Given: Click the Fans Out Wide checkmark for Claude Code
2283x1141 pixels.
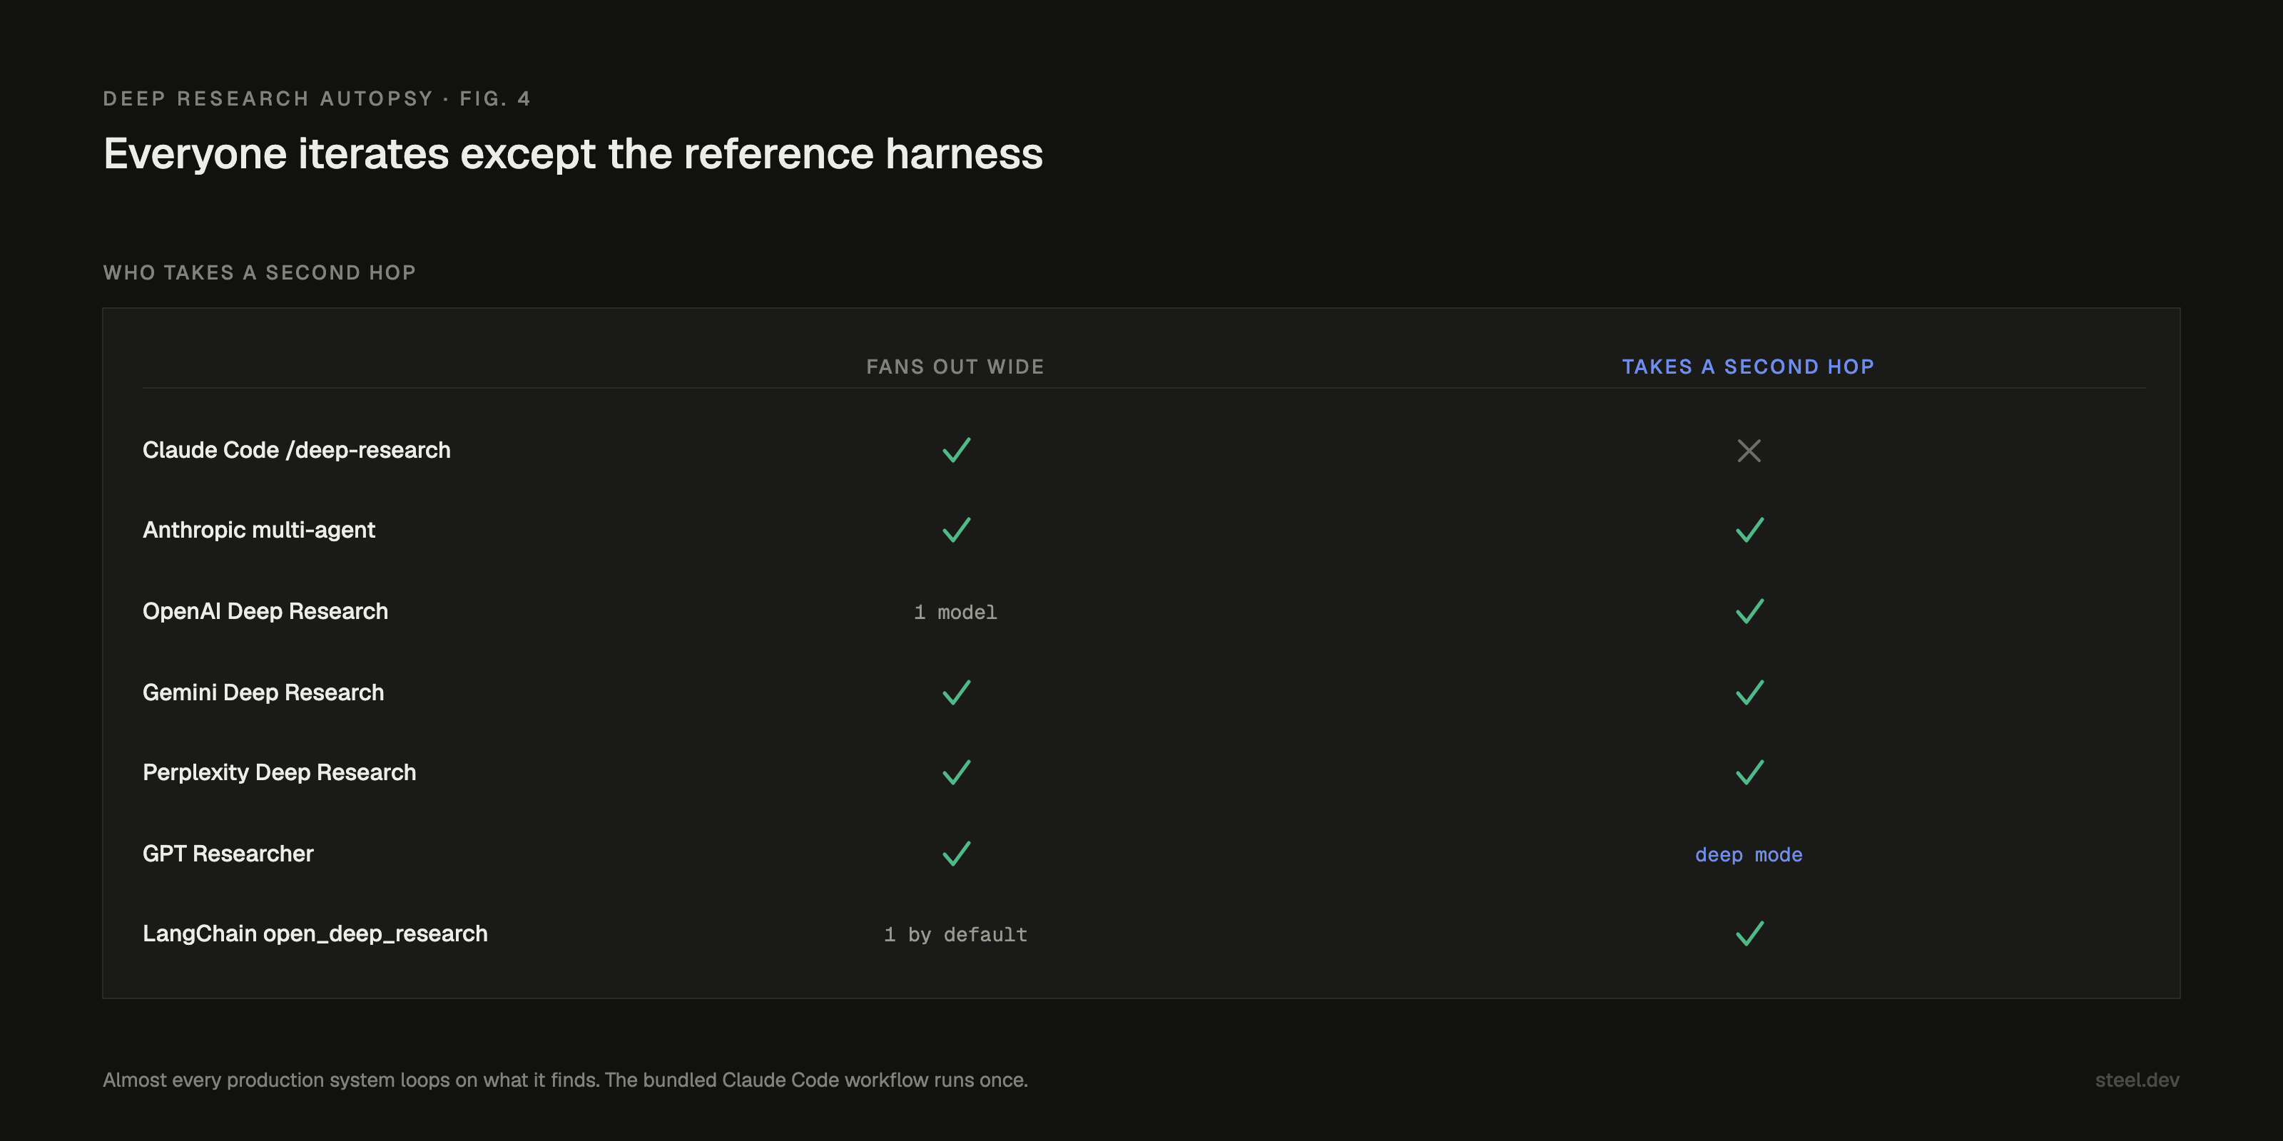Looking at the screenshot, I should 956,450.
